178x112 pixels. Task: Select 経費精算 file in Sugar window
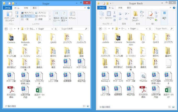click(67, 77)
